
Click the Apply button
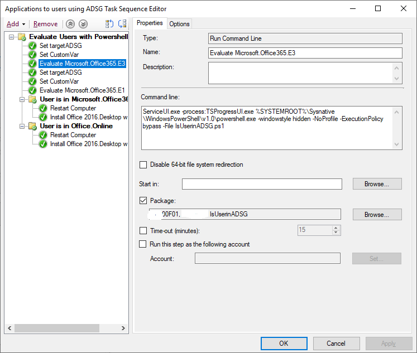click(389, 344)
